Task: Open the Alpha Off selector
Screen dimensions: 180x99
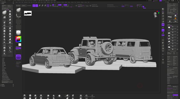Action: click(x=18, y=21)
